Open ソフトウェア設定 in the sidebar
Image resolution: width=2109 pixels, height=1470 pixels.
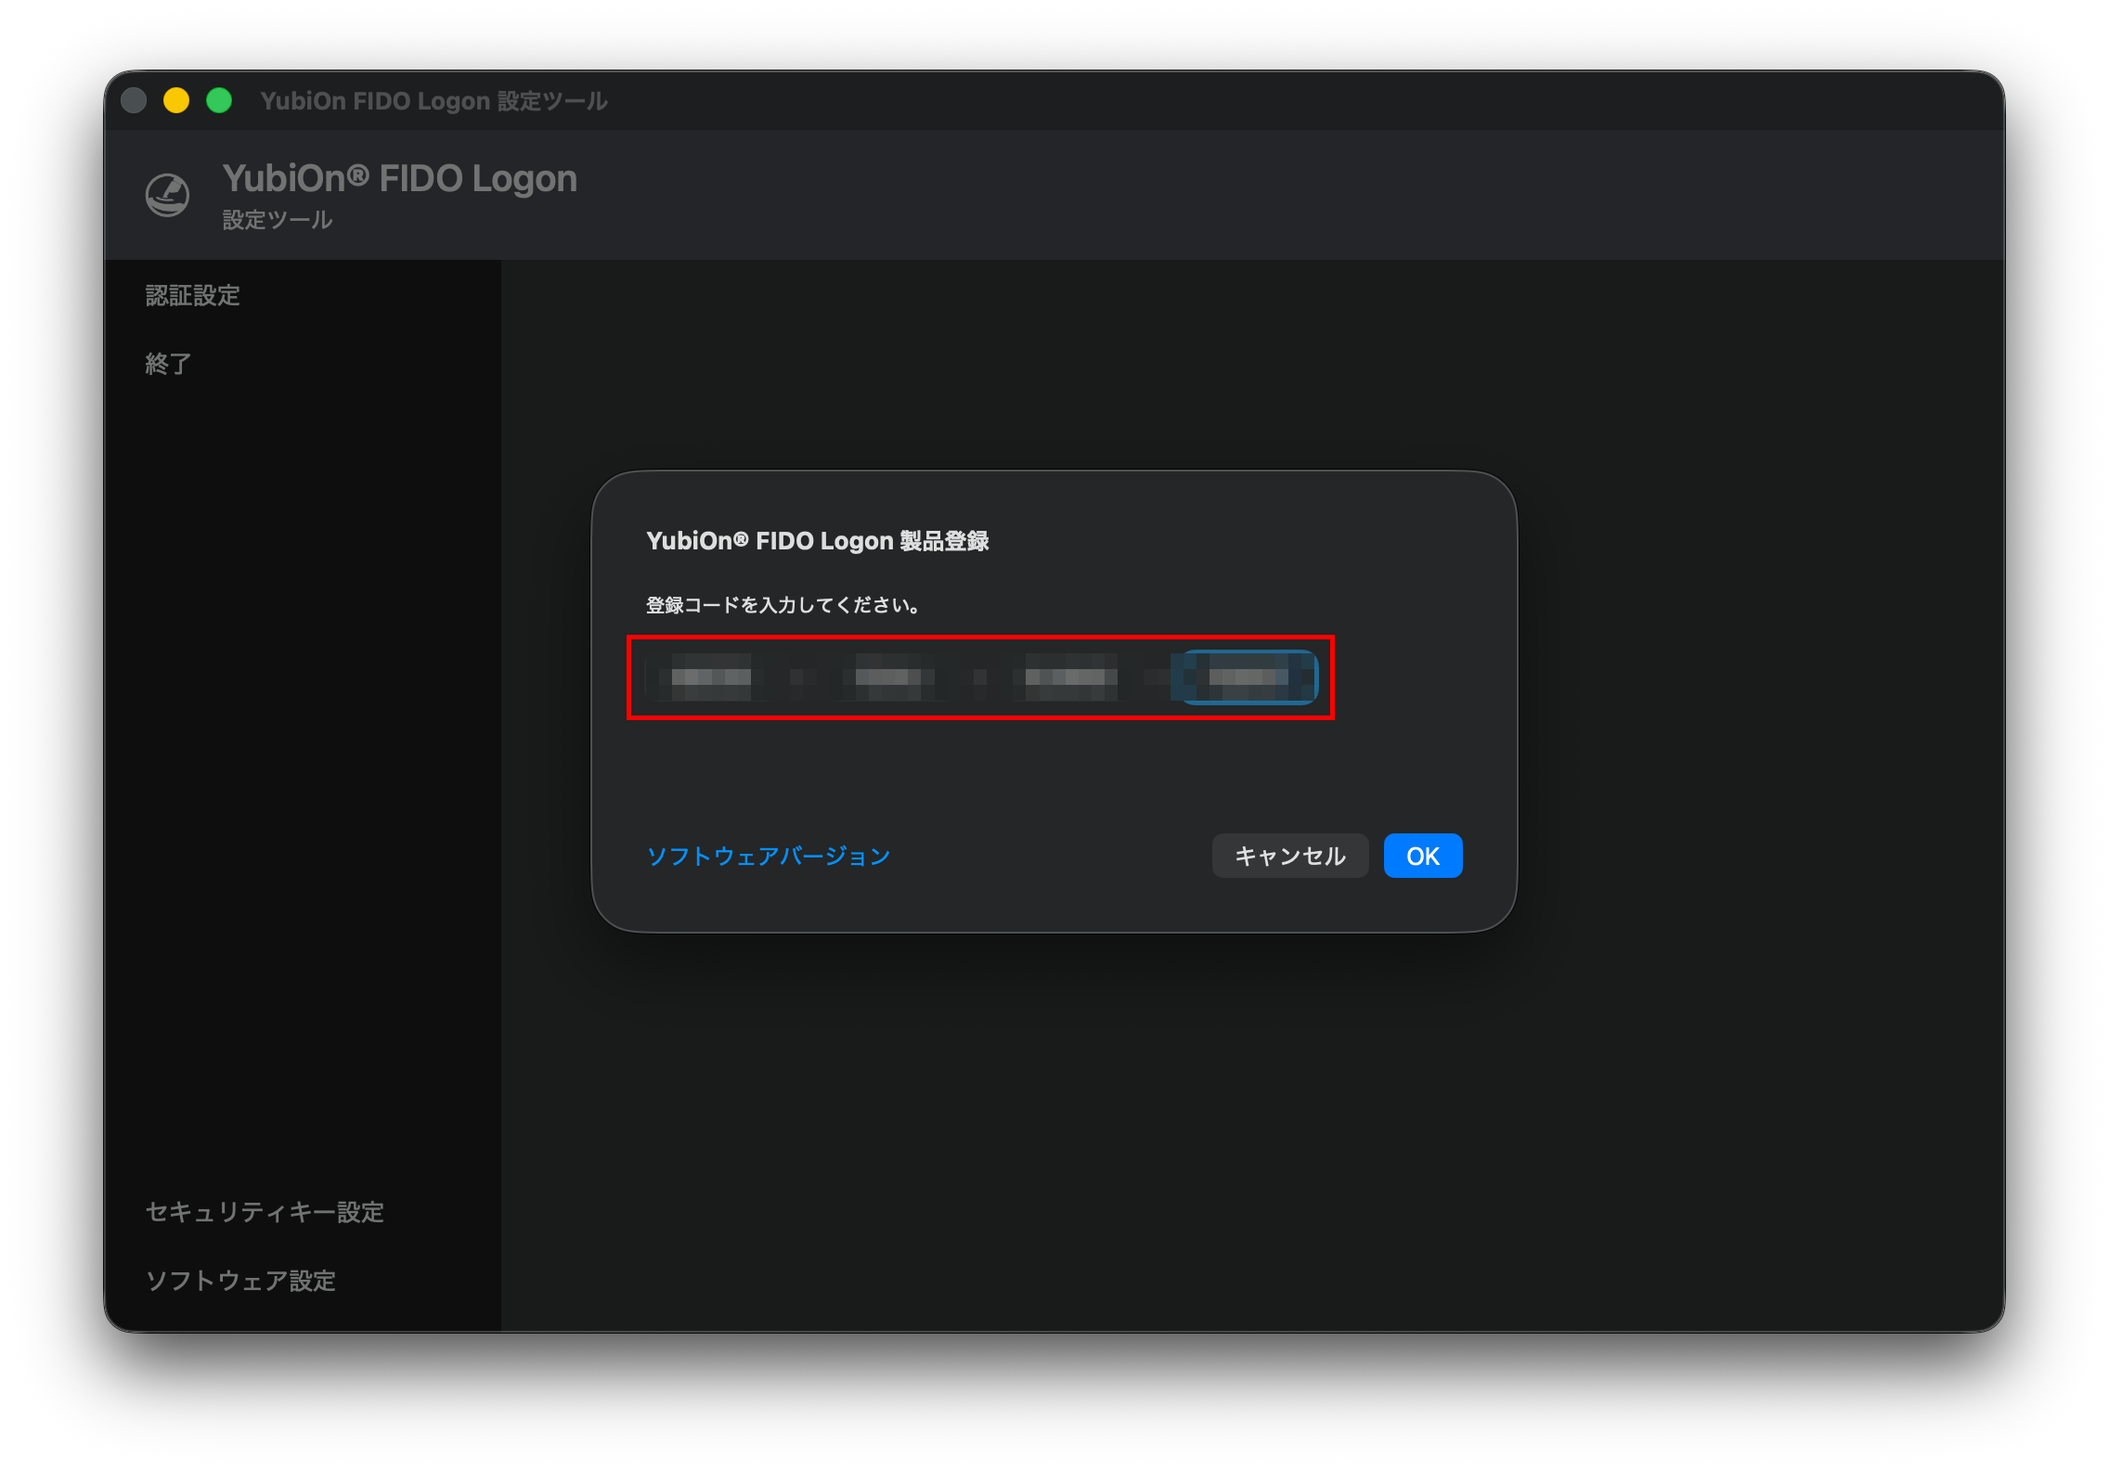click(x=240, y=1280)
